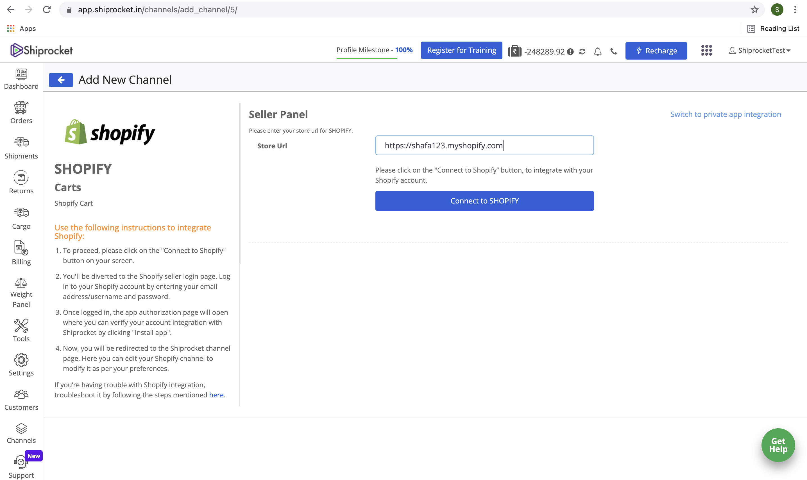Open the Channels section

pos(21,430)
